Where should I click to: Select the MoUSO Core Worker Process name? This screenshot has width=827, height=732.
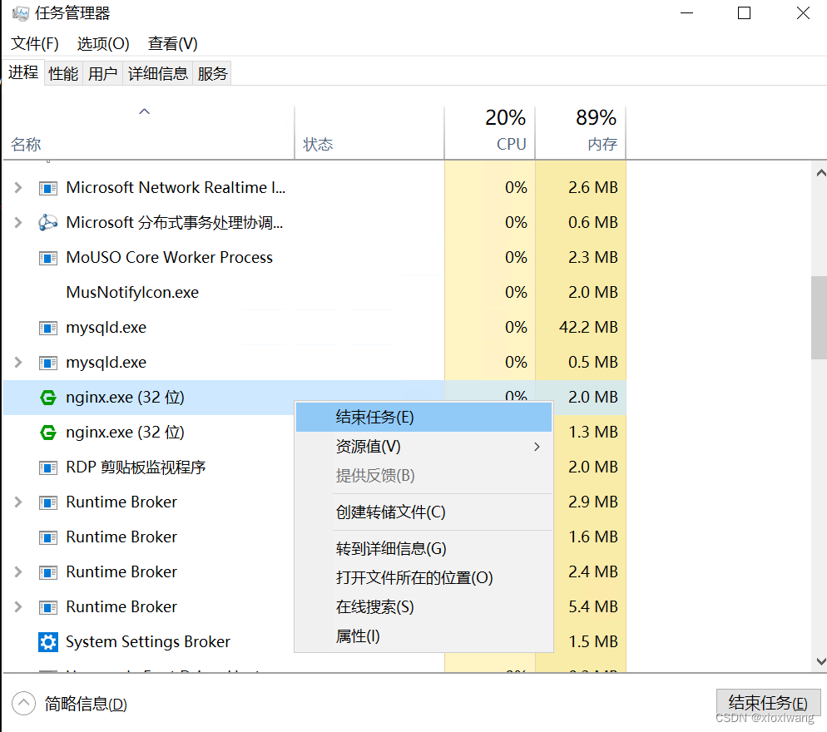coord(169,258)
